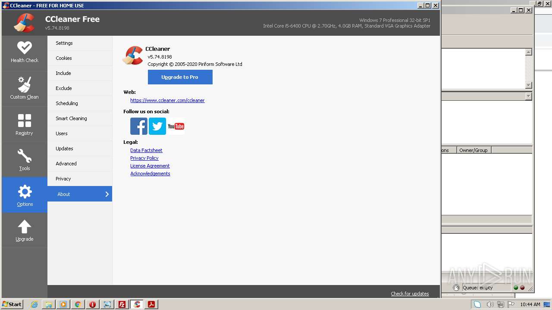Click the v5.74.8198 version text in header
Image resolution: width=552 pixels, height=310 pixels.
click(57, 28)
